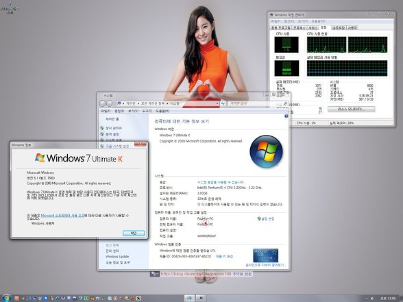Click the Microsoft genuine software badge image
Image resolution: width=403 pixels, height=302 pixels.
[265, 255]
